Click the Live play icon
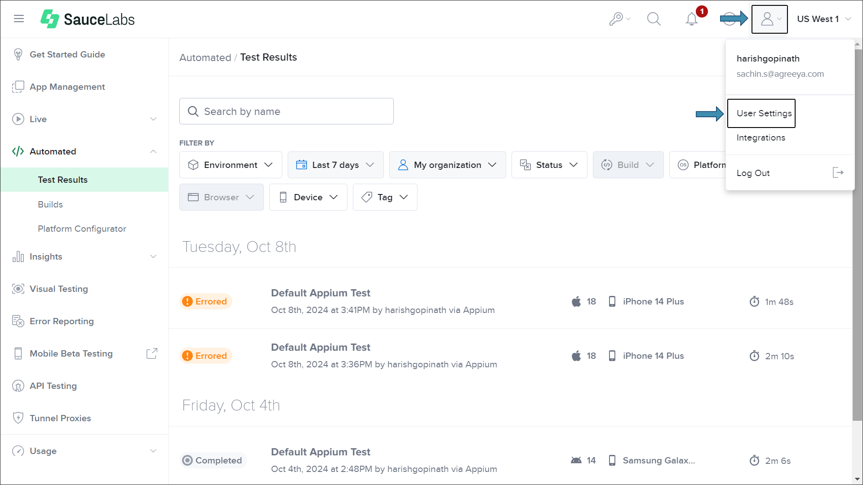The width and height of the screenshot is (863, 485). coord(18,119)
